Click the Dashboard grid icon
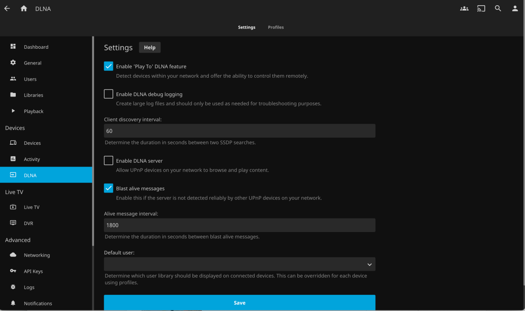Viewport: 525px width, 311px height. pos(13,46)
